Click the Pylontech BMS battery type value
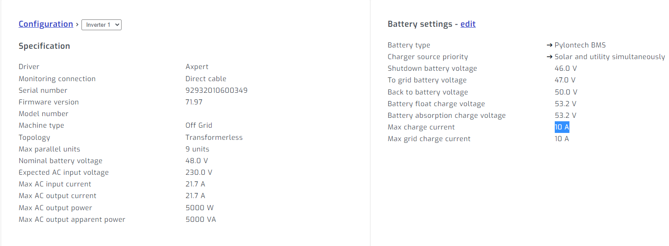 [580, 45]
